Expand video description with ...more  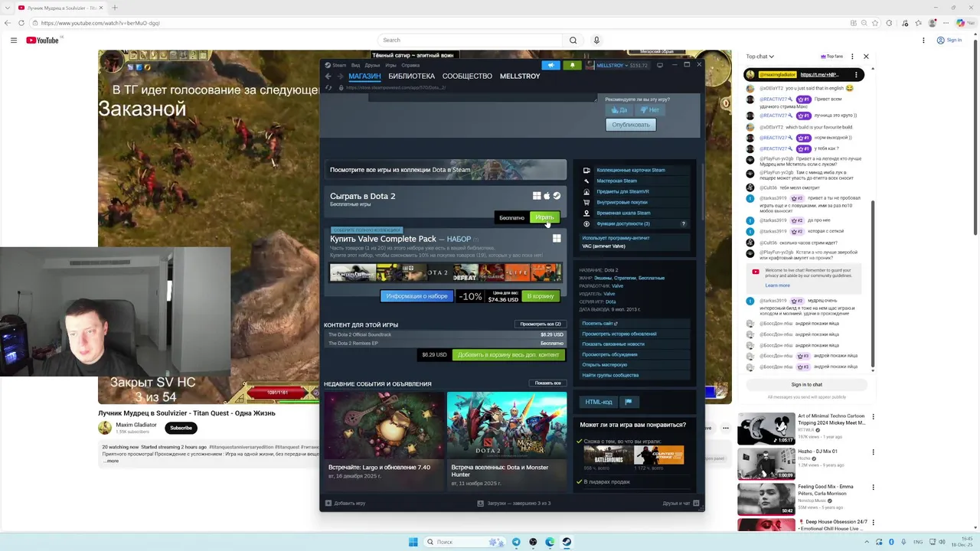coord(110,461)
